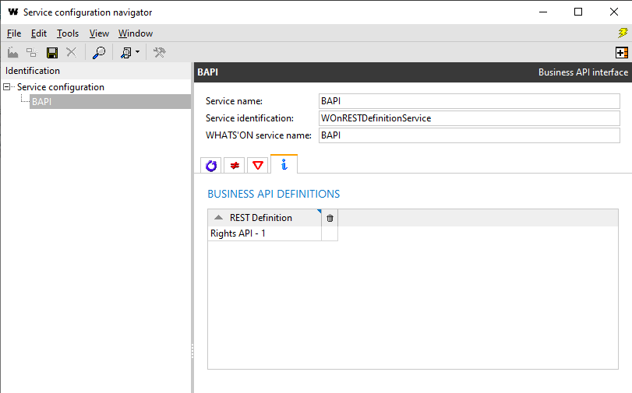
Task: Click the grey X delete toolbar icon
Action: [72, 52]
